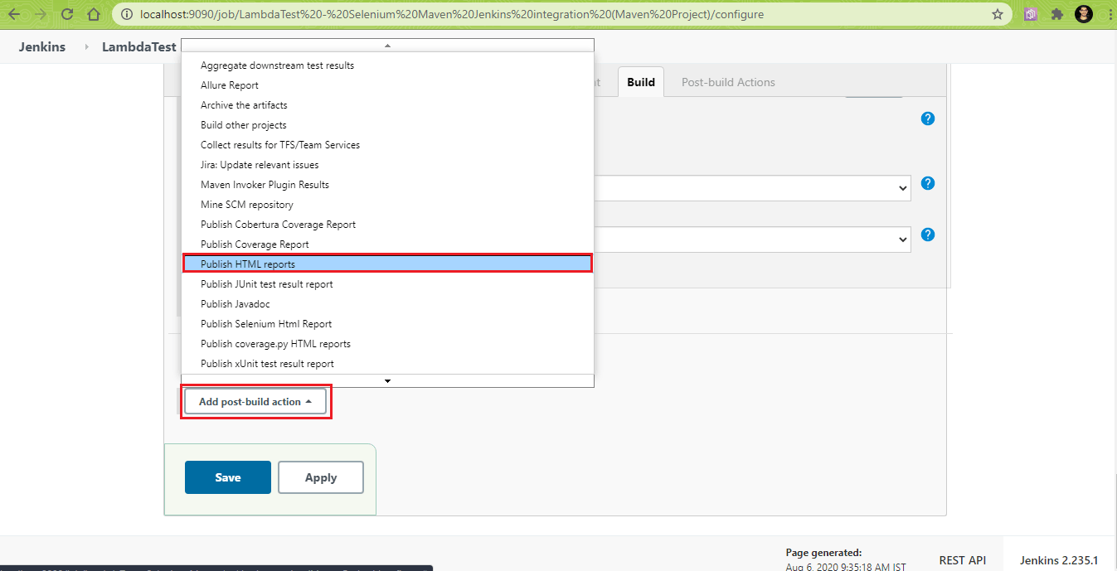Open the browser extensions puzzle icon
The width and height of the screenshot is (1117, 571).
tap(1056, 14)
